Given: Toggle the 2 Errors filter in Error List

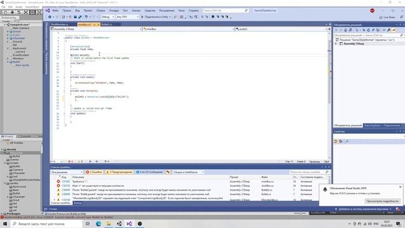Looking at the screenshot, I should pyautogui.click(x=94, y=172).
